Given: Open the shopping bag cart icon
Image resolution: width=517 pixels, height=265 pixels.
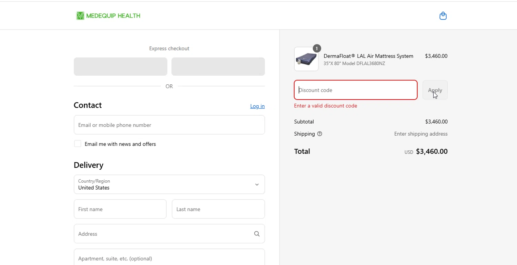Looking at the screenshot, I should click(443, 16).
